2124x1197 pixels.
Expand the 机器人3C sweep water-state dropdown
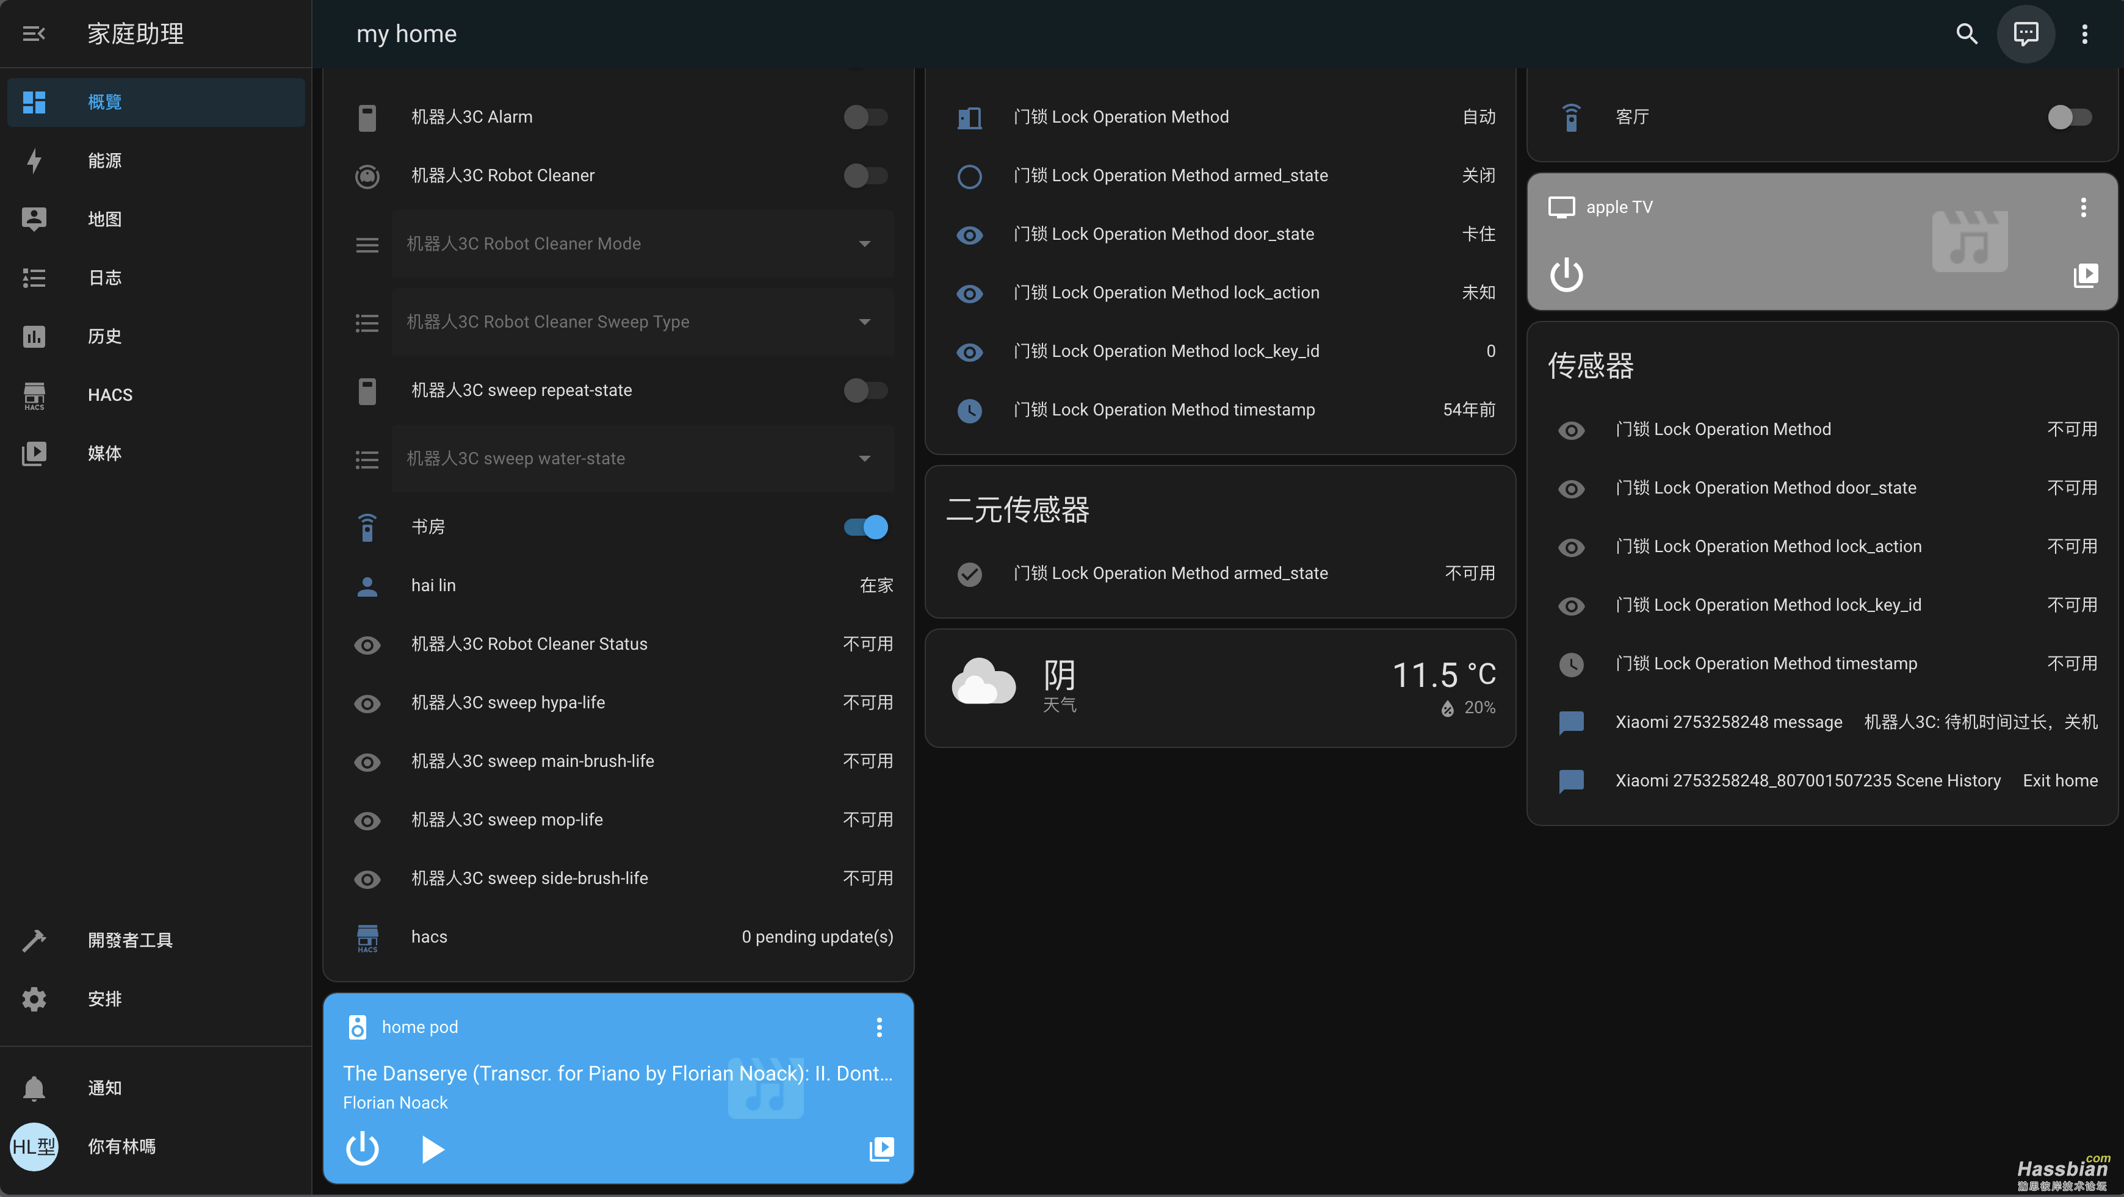(642, 459)
